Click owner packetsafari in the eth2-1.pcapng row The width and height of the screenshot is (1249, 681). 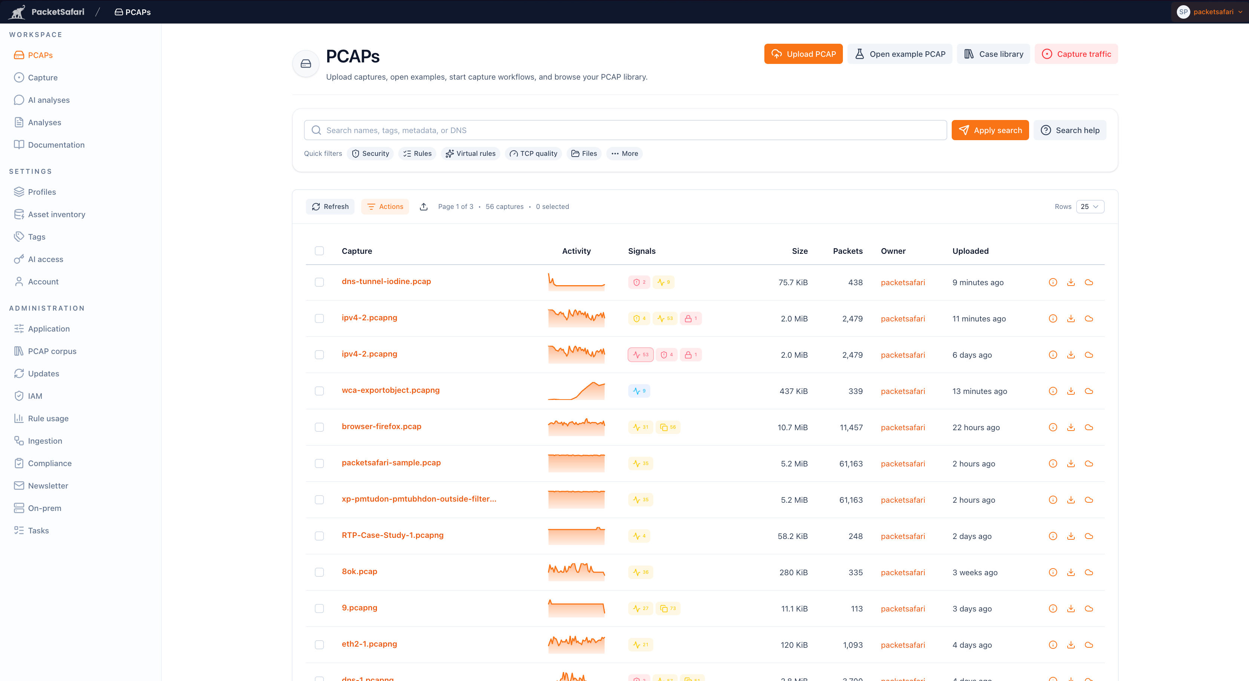coord(903,645)
